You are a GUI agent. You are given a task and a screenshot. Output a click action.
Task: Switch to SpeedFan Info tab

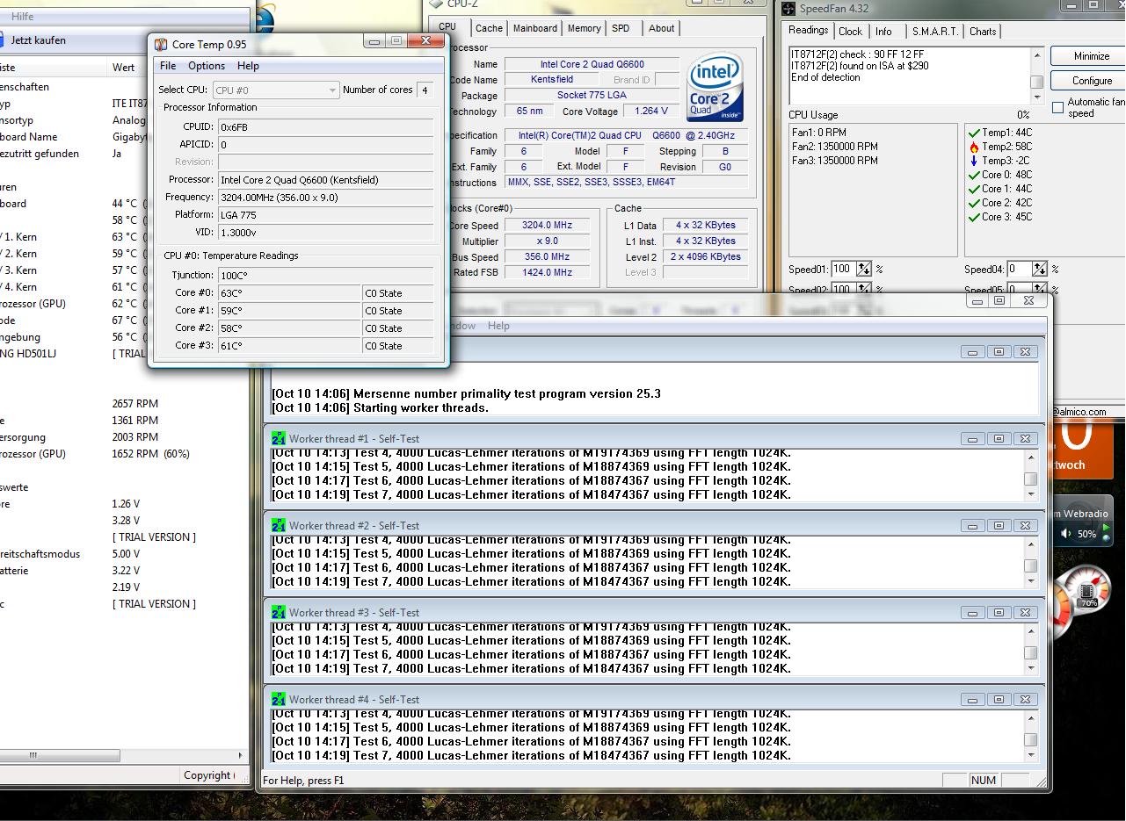(883, 32)
